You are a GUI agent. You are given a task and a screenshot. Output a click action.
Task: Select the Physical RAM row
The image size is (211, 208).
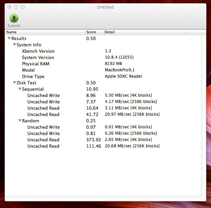pyautogui.click(x=36, y=64)
